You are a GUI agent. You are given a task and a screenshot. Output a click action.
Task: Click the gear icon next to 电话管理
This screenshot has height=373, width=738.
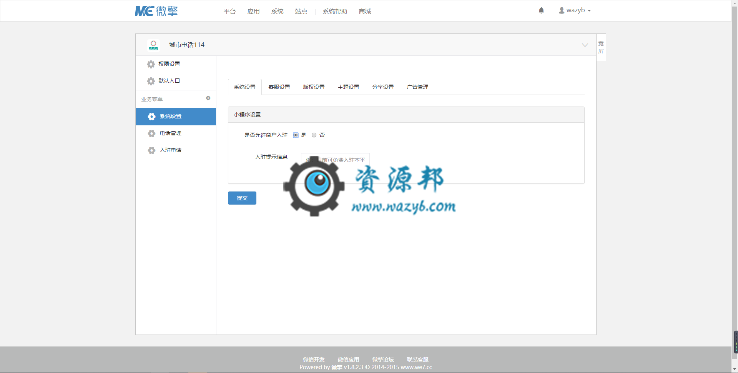152,133
